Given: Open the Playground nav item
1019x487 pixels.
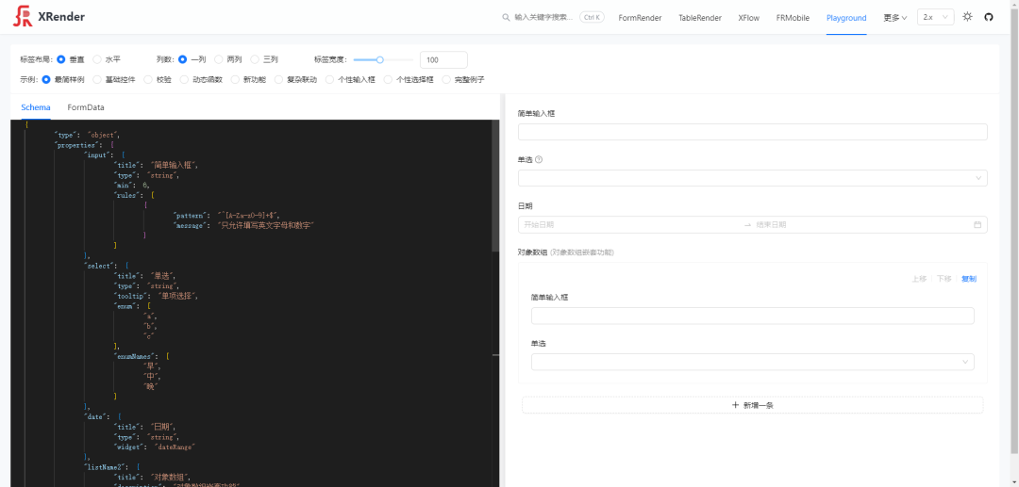Looking at the screenshot, I should 846,18.
